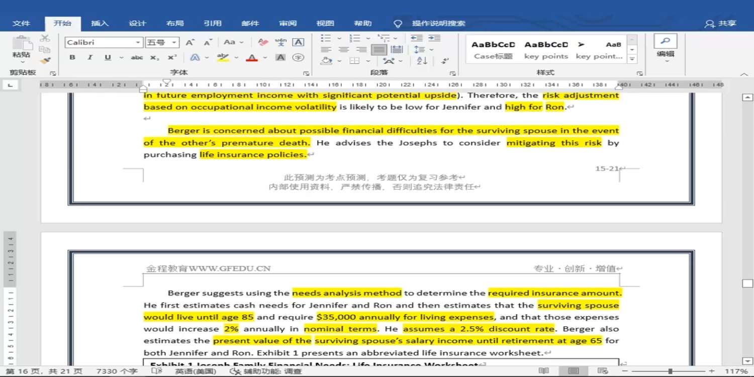Screen dimensions: 754x377
Task: Click the 操作说明搜索 search box
Action: 438,23
